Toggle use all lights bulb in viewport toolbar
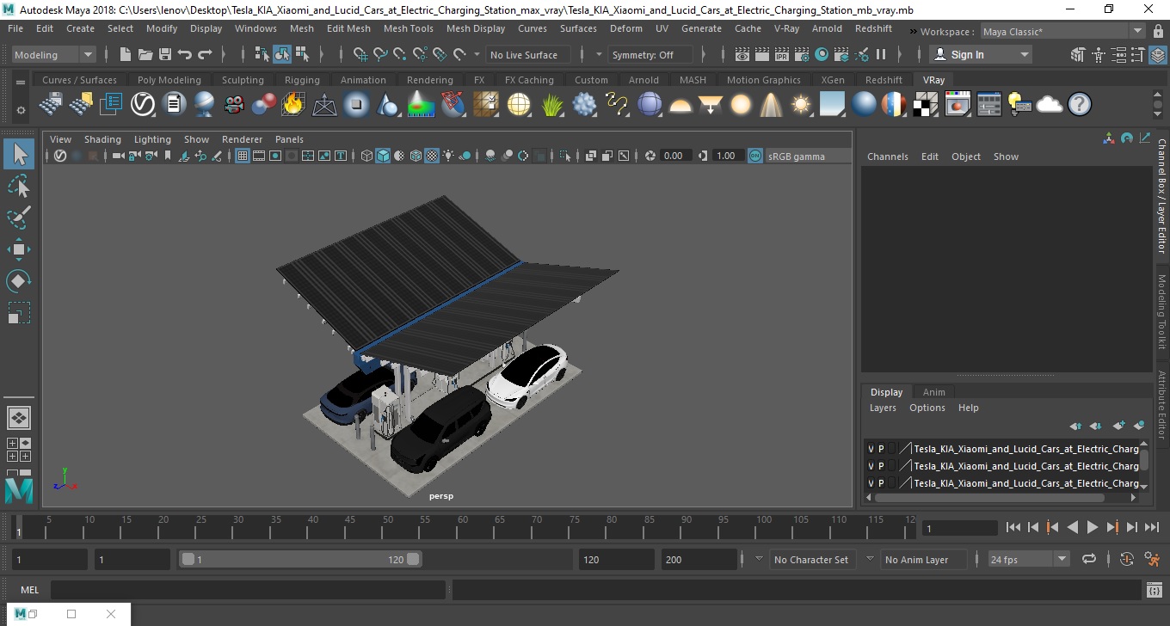 449,156
